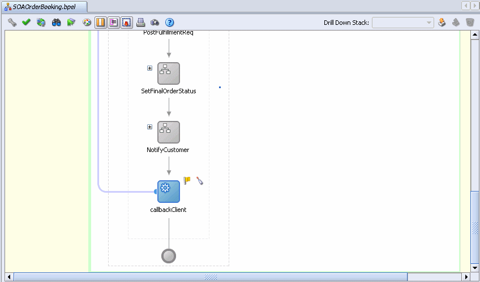Click the yellow flag next to callbackClient
The height and width of the screenshot is (282, 480).
click(x=187, y=181)
